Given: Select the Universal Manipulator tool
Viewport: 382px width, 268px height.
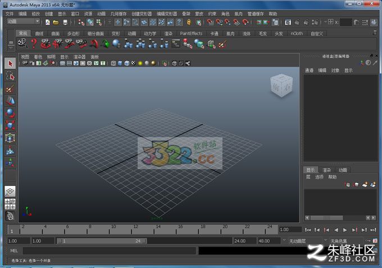Looking at the screenshot, I should click(10, 138).
